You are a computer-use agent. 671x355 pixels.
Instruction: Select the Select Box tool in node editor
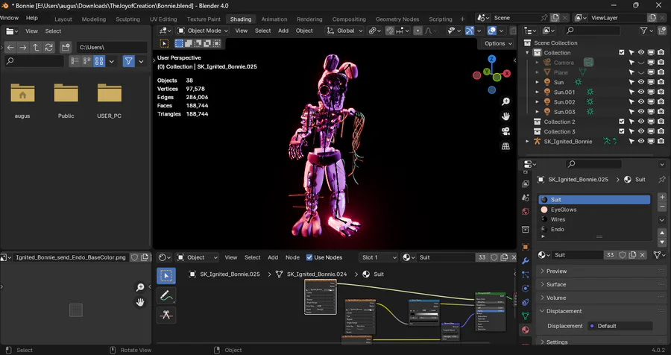166,276
